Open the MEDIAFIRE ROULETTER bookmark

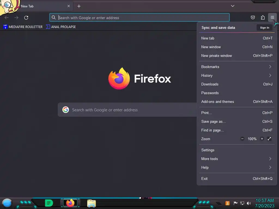point(23,27)
